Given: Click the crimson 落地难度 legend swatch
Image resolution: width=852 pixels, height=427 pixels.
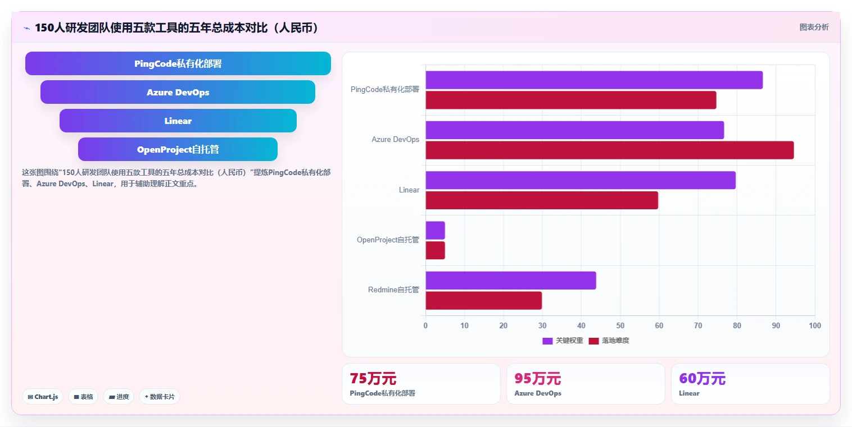Looking at the screenshot, I should 593,341.
